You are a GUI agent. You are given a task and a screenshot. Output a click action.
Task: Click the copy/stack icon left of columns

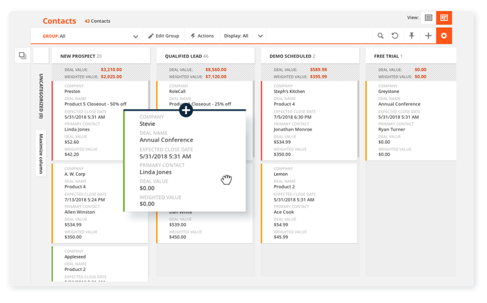pyautogui.click(x=23, y=56)
